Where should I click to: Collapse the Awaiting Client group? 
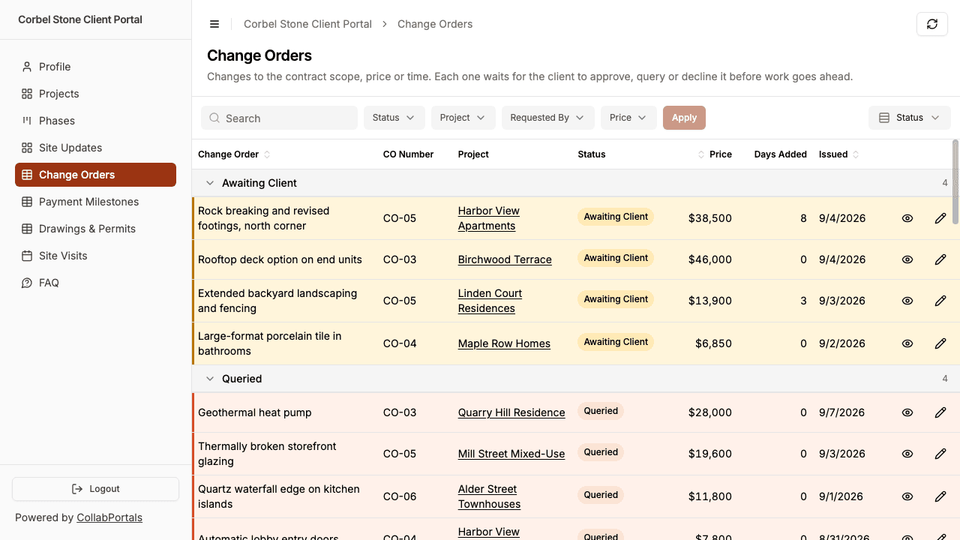point(210,183)
